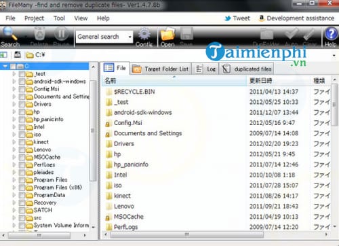
Task: Select PerfLogs folder in tree
Action: click(x=44, y=165)
